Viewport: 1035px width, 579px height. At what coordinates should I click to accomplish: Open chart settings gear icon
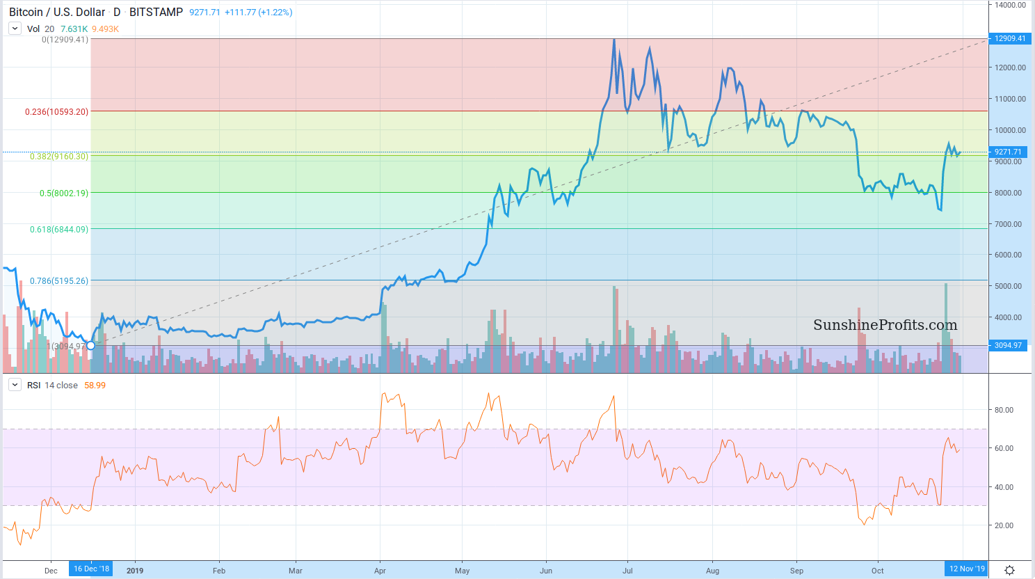[1009, 570]
